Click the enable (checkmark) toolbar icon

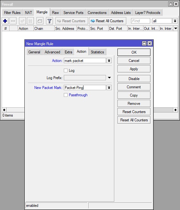22,21
